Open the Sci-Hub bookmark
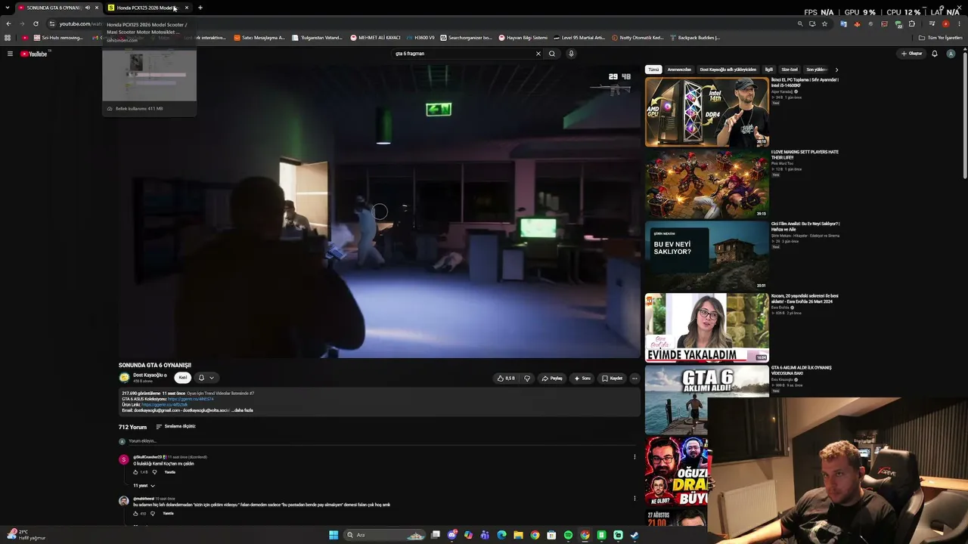 [57, 38]
